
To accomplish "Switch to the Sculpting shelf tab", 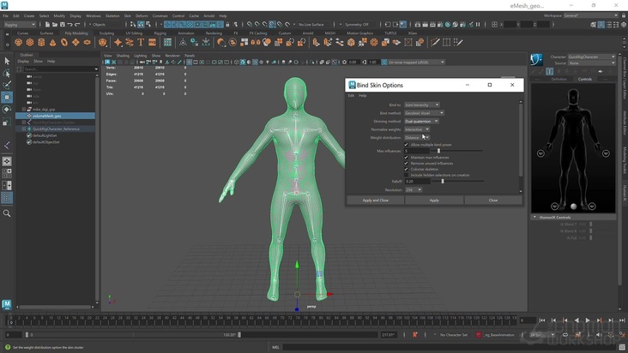I will pos(106,33).
